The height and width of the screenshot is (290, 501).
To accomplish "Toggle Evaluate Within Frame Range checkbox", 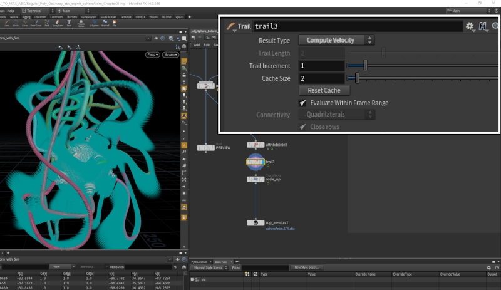I will pyautogui.click(x=303, y=103).
